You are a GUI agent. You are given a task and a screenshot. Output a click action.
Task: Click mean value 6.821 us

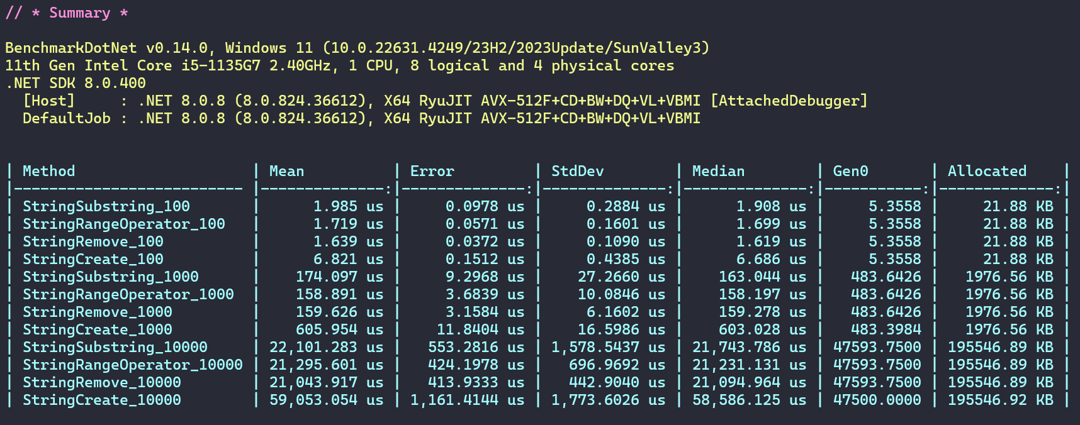point(349,259)
